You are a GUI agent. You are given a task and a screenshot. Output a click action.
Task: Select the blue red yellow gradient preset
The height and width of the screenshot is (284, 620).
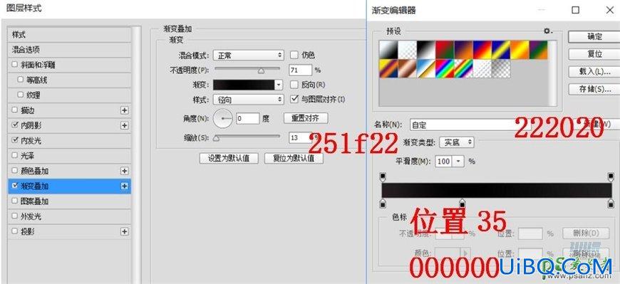[482, 50]
